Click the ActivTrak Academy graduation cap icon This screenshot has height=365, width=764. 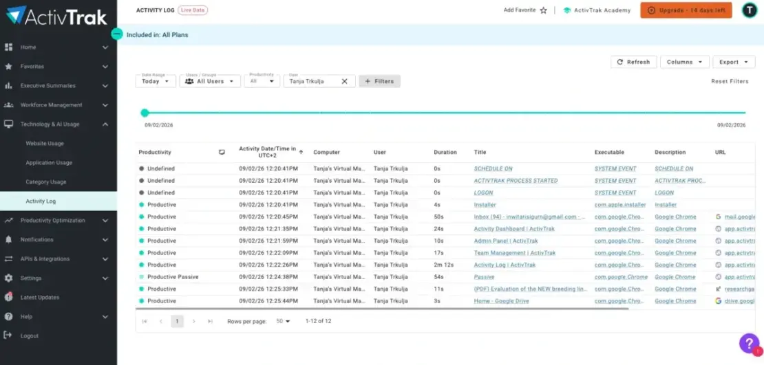pos(567,10)
